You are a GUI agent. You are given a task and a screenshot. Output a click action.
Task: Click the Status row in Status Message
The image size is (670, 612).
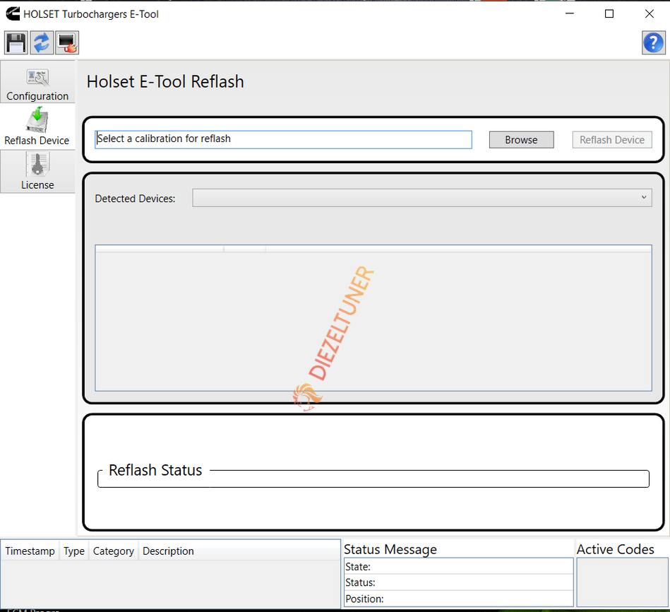pyautogui.click(x=458, y=582)
